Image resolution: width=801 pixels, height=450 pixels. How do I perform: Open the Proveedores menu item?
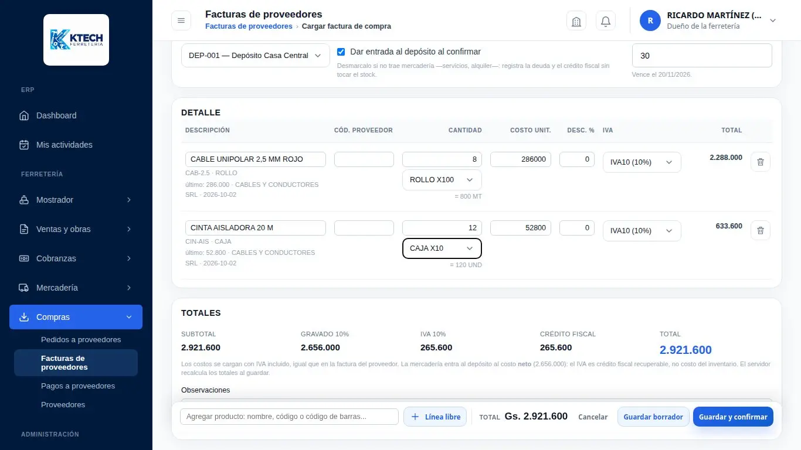pos(63,405)
